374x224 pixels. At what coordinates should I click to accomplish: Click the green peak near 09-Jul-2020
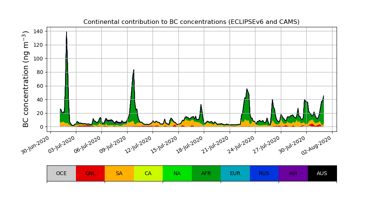point(134,75)
